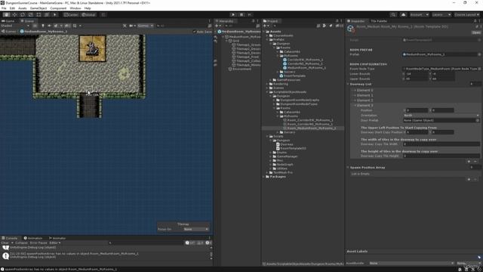Switch to the Tile Palette tab

(379, 21)
